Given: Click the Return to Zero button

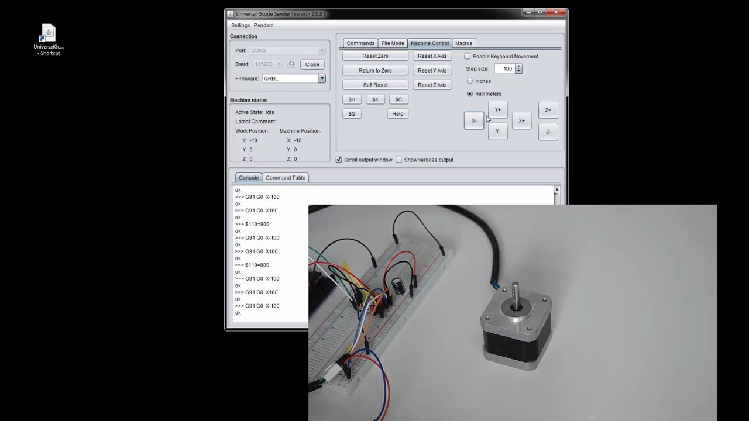Looking at the screenshot, I should 375,70.
